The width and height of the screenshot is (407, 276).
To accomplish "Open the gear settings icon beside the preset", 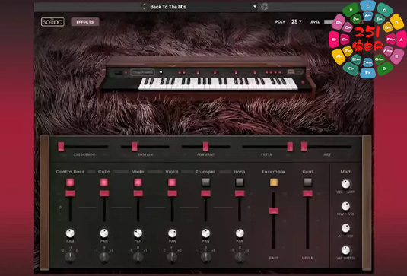I will point(264,7).
